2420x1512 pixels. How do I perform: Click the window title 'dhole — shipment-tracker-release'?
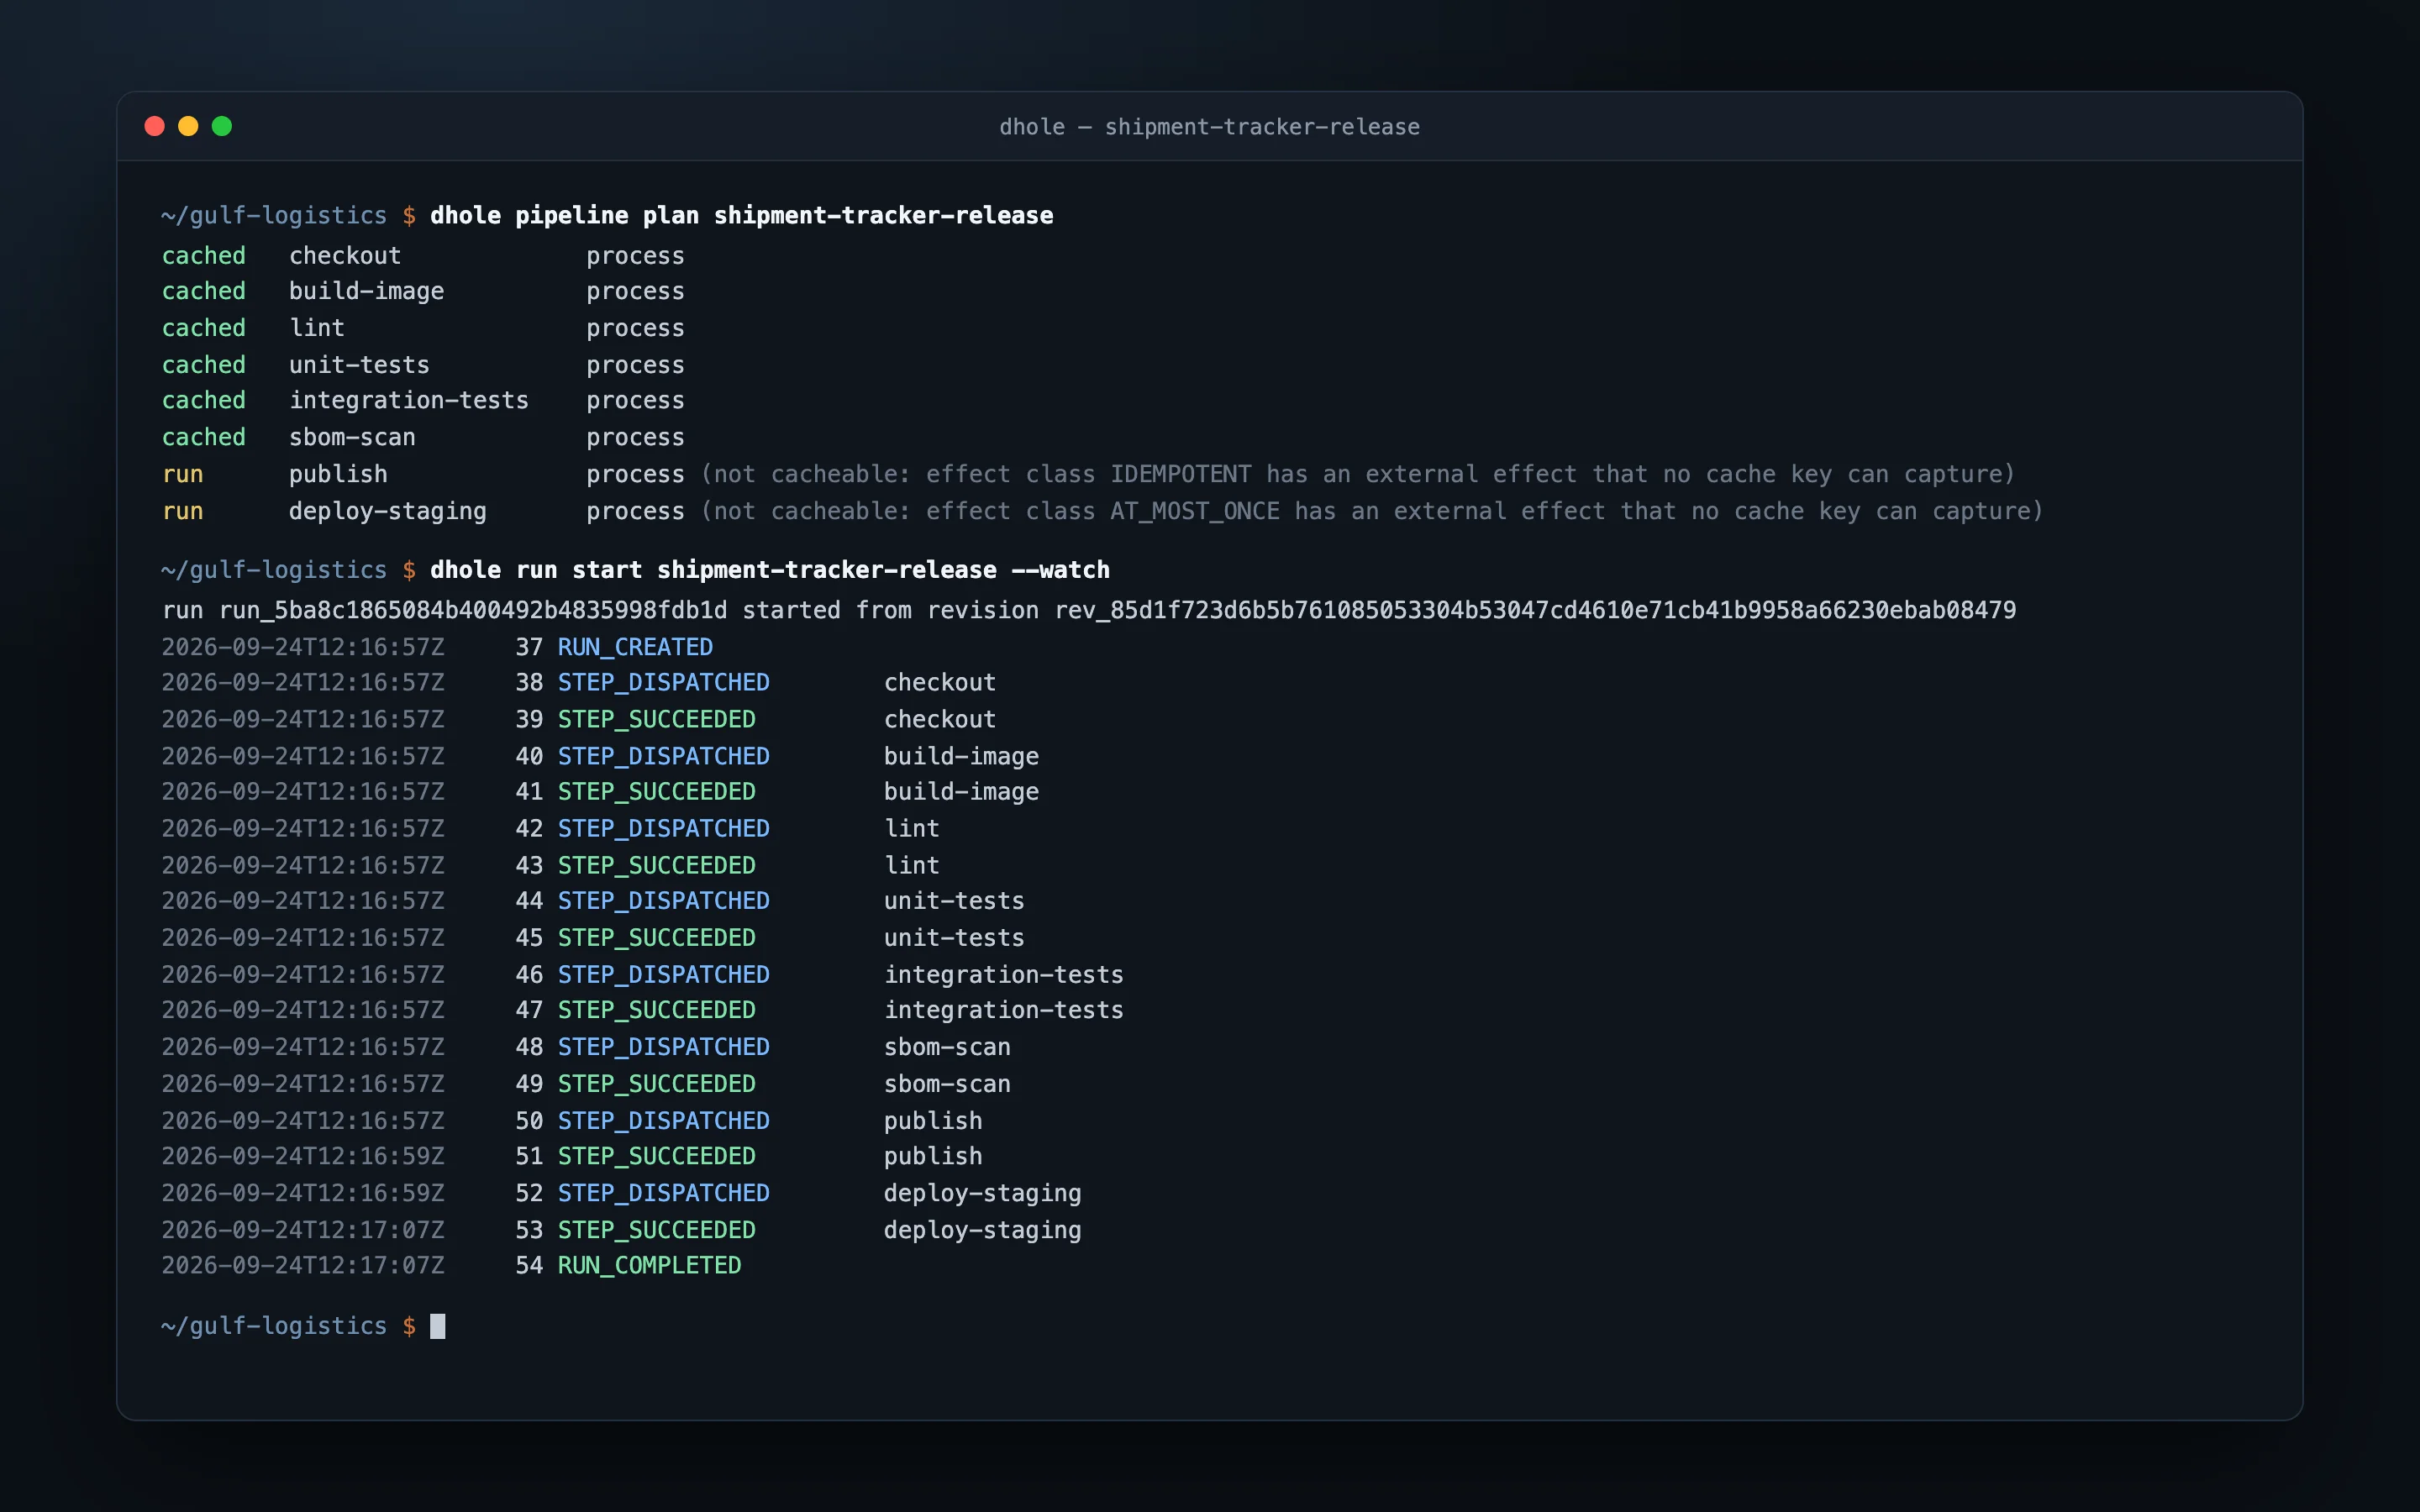pos(1209,127)
